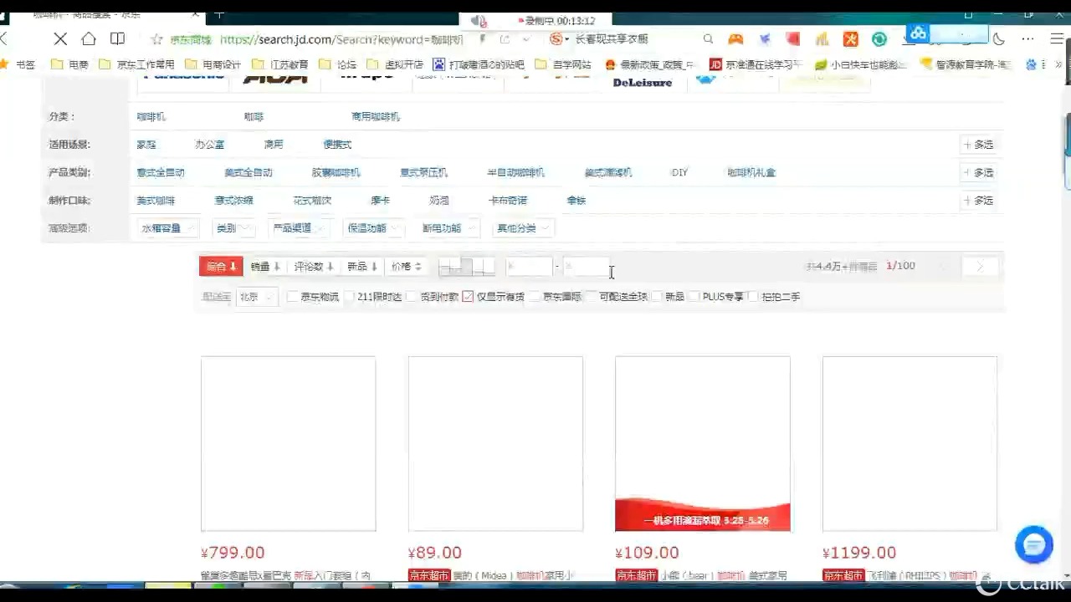
Task: Expand the 断电功能 dropdown
Action: point(448,228)
